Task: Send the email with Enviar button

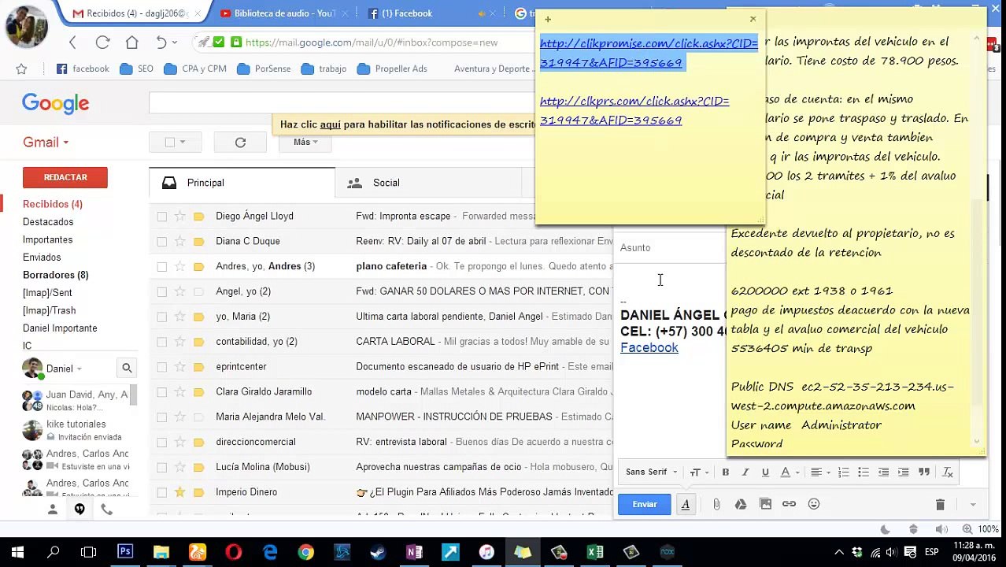Action: click(x=645, y=505)
